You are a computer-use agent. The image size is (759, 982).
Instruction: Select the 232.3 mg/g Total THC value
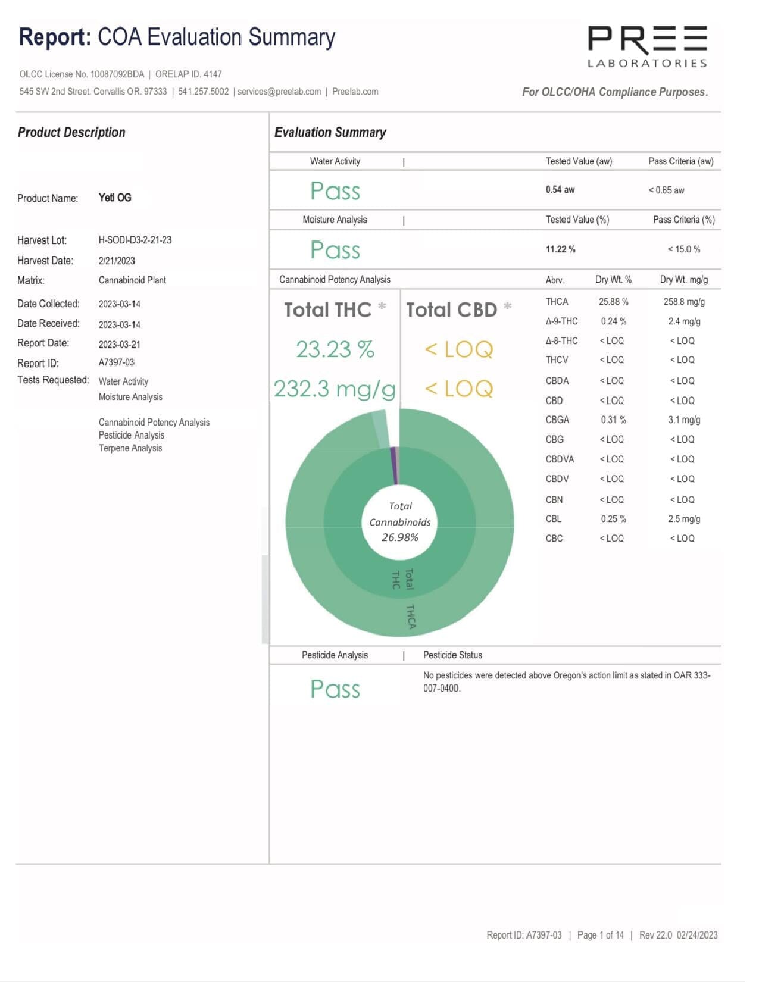tap(335, 389)
